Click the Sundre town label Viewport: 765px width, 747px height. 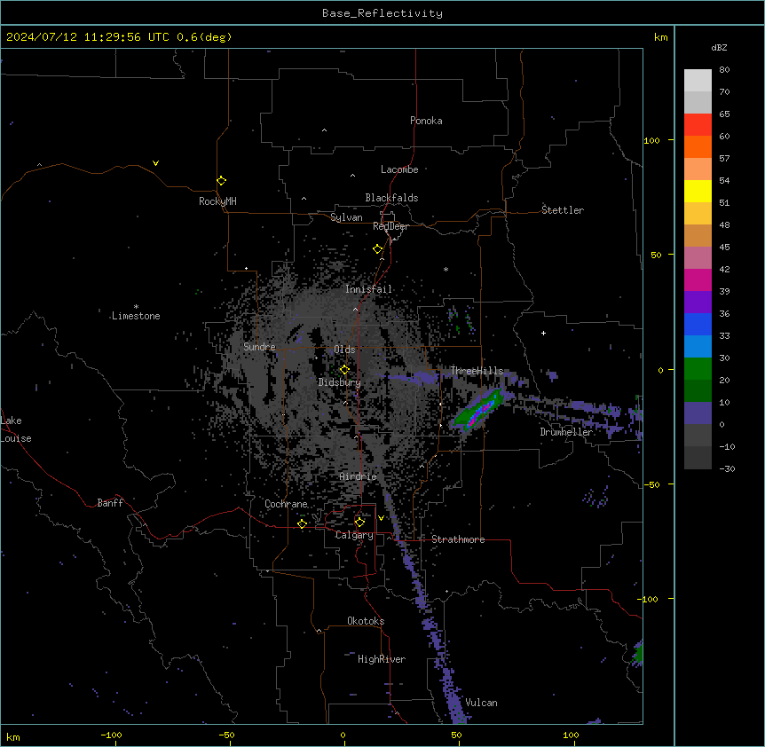259,347
